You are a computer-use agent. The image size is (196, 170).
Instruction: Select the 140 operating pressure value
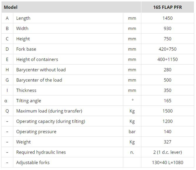pos(167,132)
